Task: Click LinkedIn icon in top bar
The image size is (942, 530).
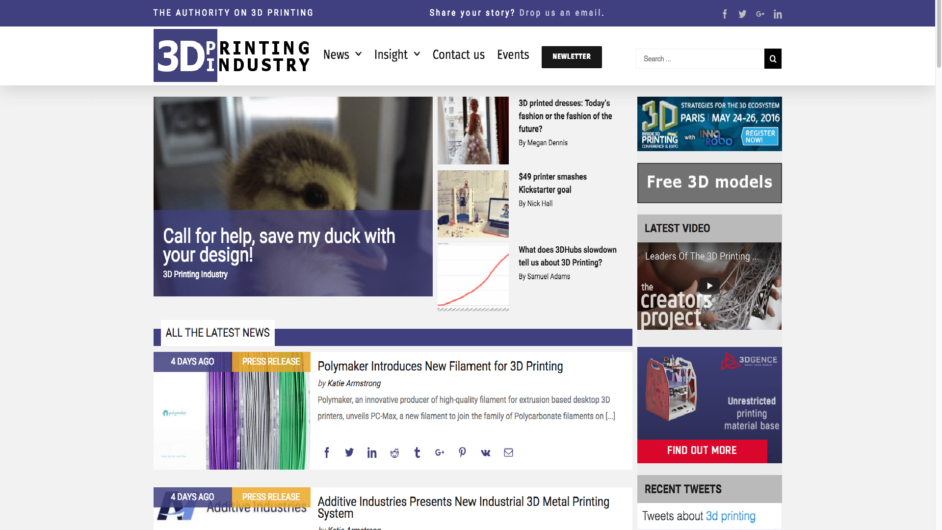Action: 778,14
